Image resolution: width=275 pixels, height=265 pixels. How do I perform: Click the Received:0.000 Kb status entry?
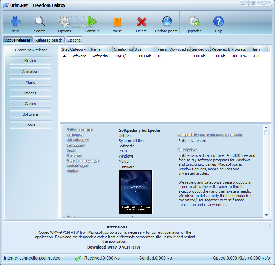tap(102, 258)
